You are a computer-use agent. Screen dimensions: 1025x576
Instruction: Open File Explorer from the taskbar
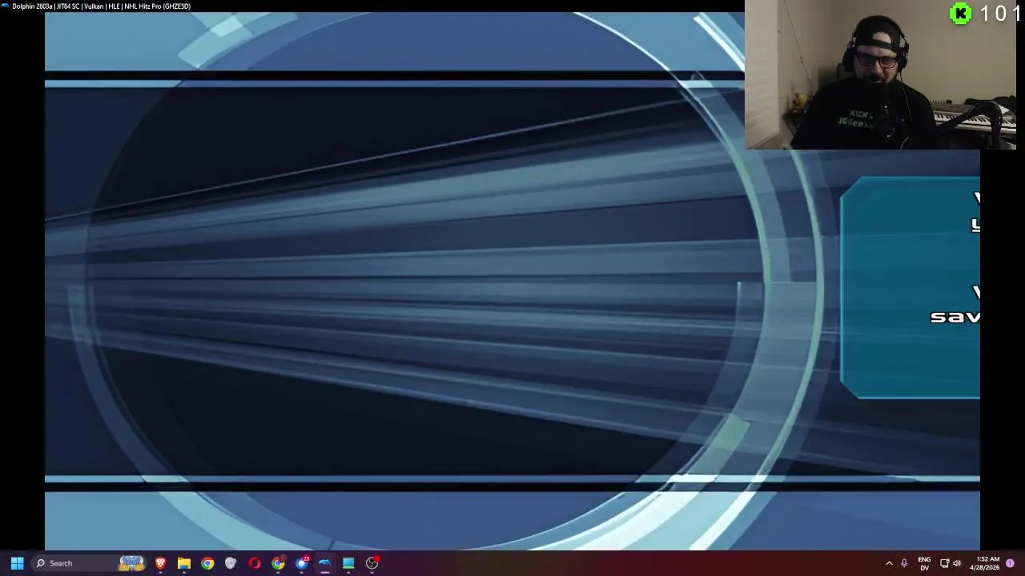tap(184, 563)
